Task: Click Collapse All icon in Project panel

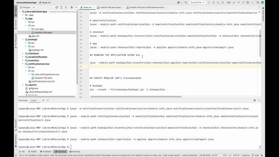Action: 66,7
